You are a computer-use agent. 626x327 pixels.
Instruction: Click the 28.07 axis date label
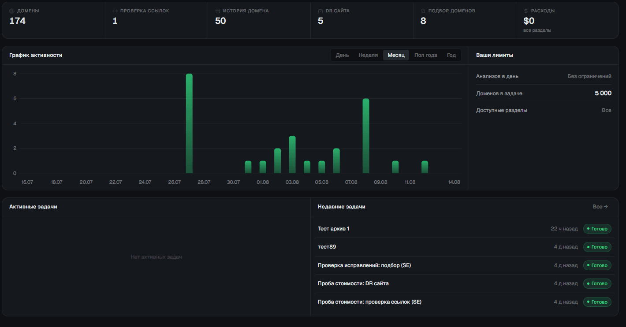pyautogui.click(x=204, y=182)
